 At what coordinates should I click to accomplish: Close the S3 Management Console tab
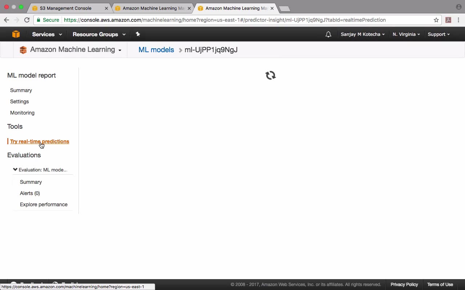point(106,8)
